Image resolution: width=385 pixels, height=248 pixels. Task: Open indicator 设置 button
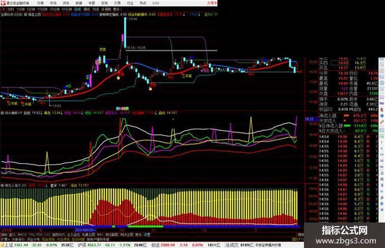[147, 235]
